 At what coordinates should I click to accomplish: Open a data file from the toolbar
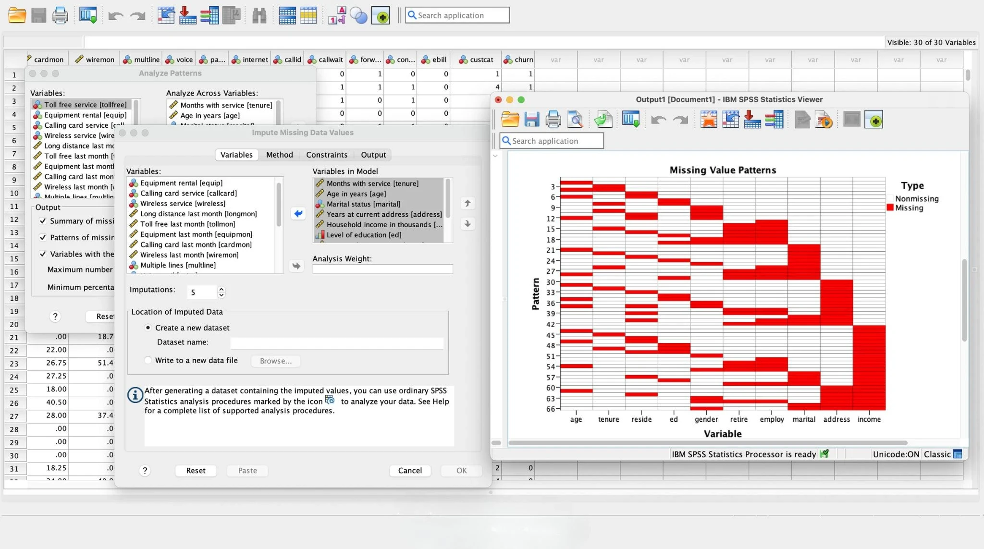coord(17,15)
